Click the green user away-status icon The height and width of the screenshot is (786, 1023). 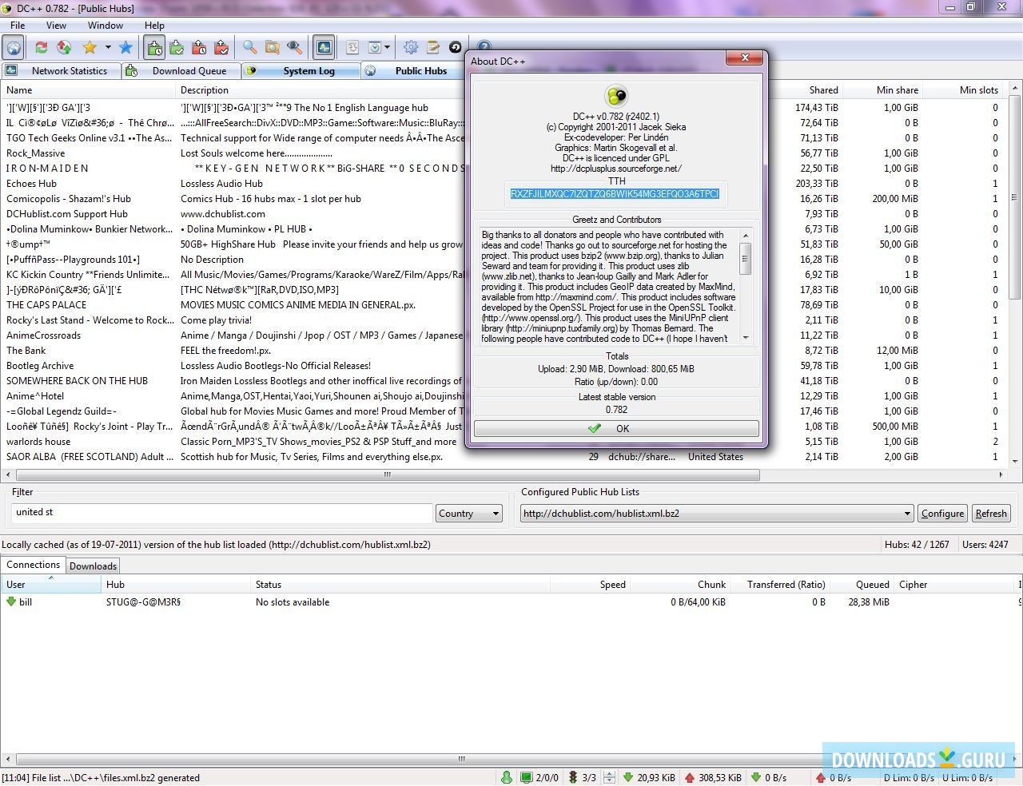[x=506, y=777]
